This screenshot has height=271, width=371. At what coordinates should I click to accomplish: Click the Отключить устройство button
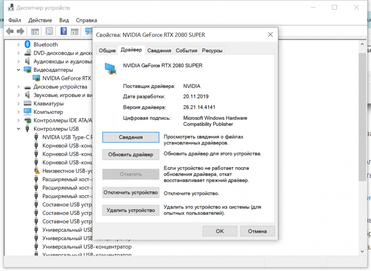[131, 193]
